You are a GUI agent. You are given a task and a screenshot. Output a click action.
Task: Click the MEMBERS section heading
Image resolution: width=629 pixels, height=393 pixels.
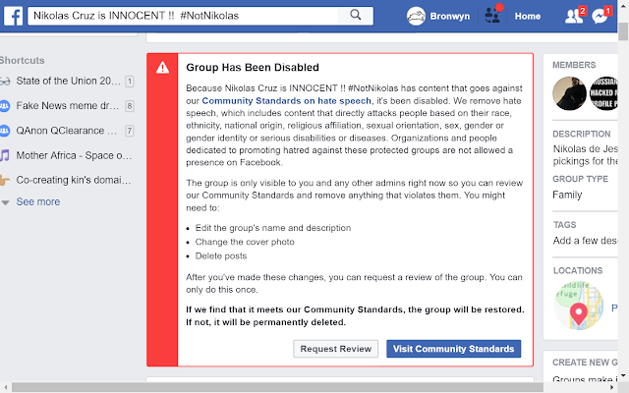[574, 65]
